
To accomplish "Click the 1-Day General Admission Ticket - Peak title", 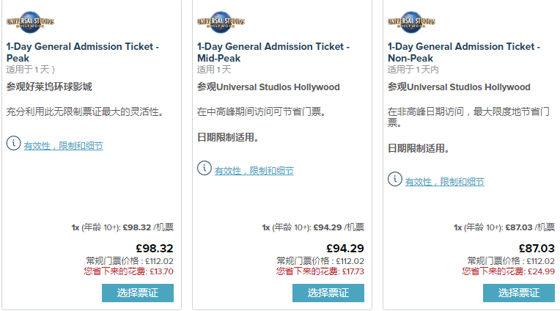I will [x=82, y=52].
